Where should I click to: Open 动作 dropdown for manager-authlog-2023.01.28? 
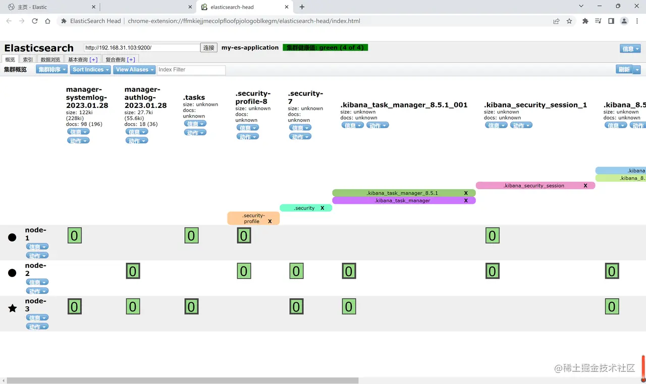pos(137,140)
